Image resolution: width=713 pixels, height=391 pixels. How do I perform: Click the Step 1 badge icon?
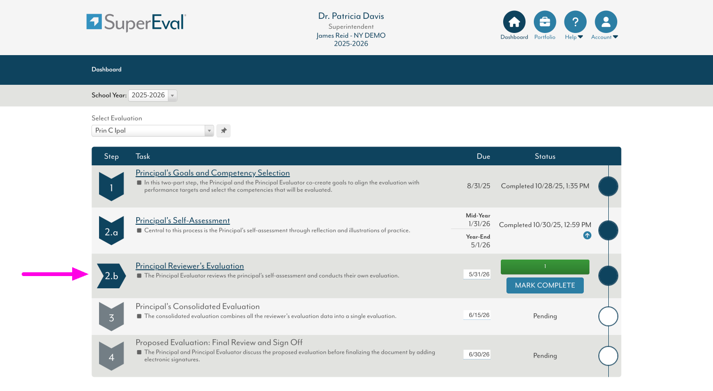[x=111, y=187]
